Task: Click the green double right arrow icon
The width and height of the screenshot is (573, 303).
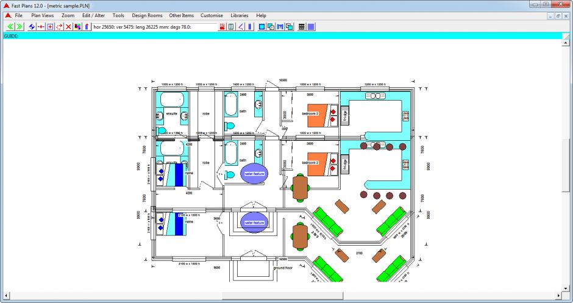Action: 19,27
